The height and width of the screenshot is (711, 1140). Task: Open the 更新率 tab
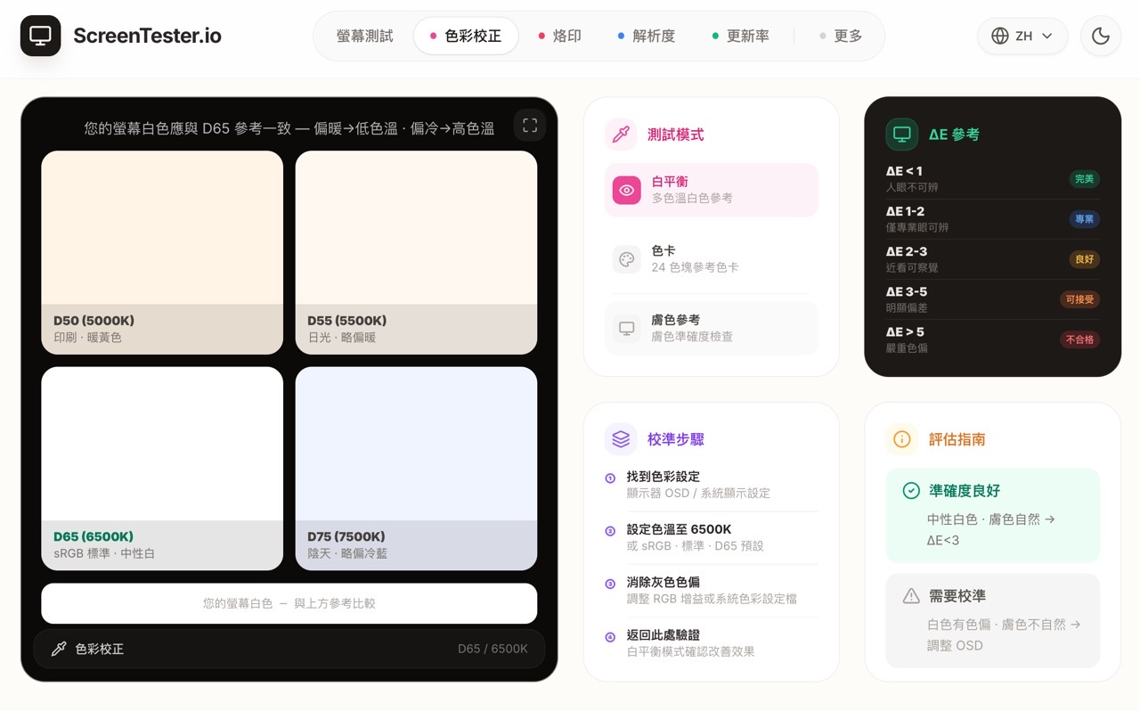(x=741, y=36)
